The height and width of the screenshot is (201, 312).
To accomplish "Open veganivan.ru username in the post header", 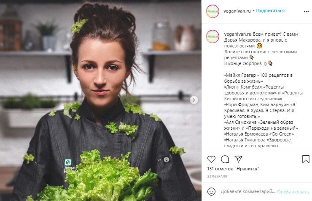I will (237, 11).
